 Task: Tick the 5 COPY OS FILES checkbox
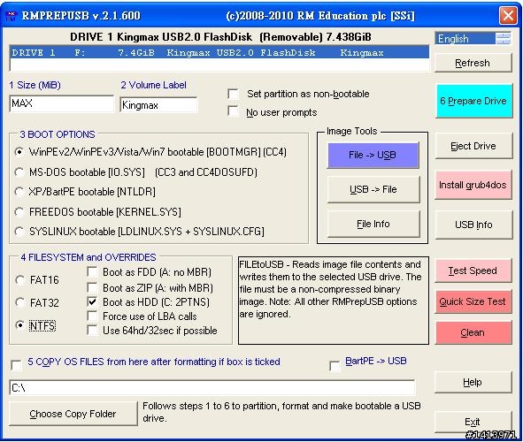[x=16, y=365]
